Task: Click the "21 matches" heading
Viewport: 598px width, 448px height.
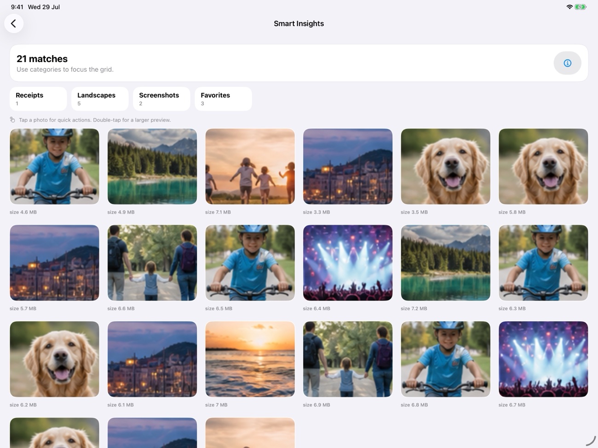Action: [x=42, y=59]
